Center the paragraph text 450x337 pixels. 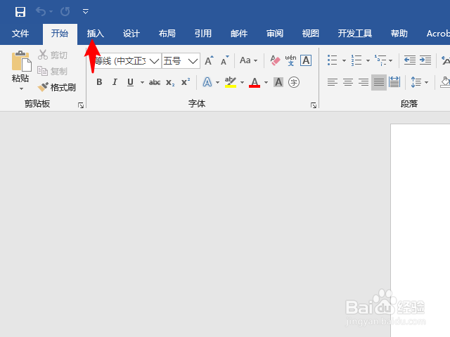point(348,82)
